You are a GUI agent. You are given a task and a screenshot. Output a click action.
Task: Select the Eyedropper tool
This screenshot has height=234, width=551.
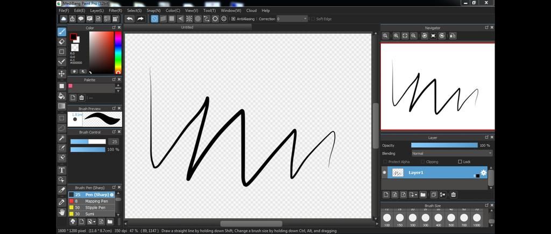pos(62,202)
